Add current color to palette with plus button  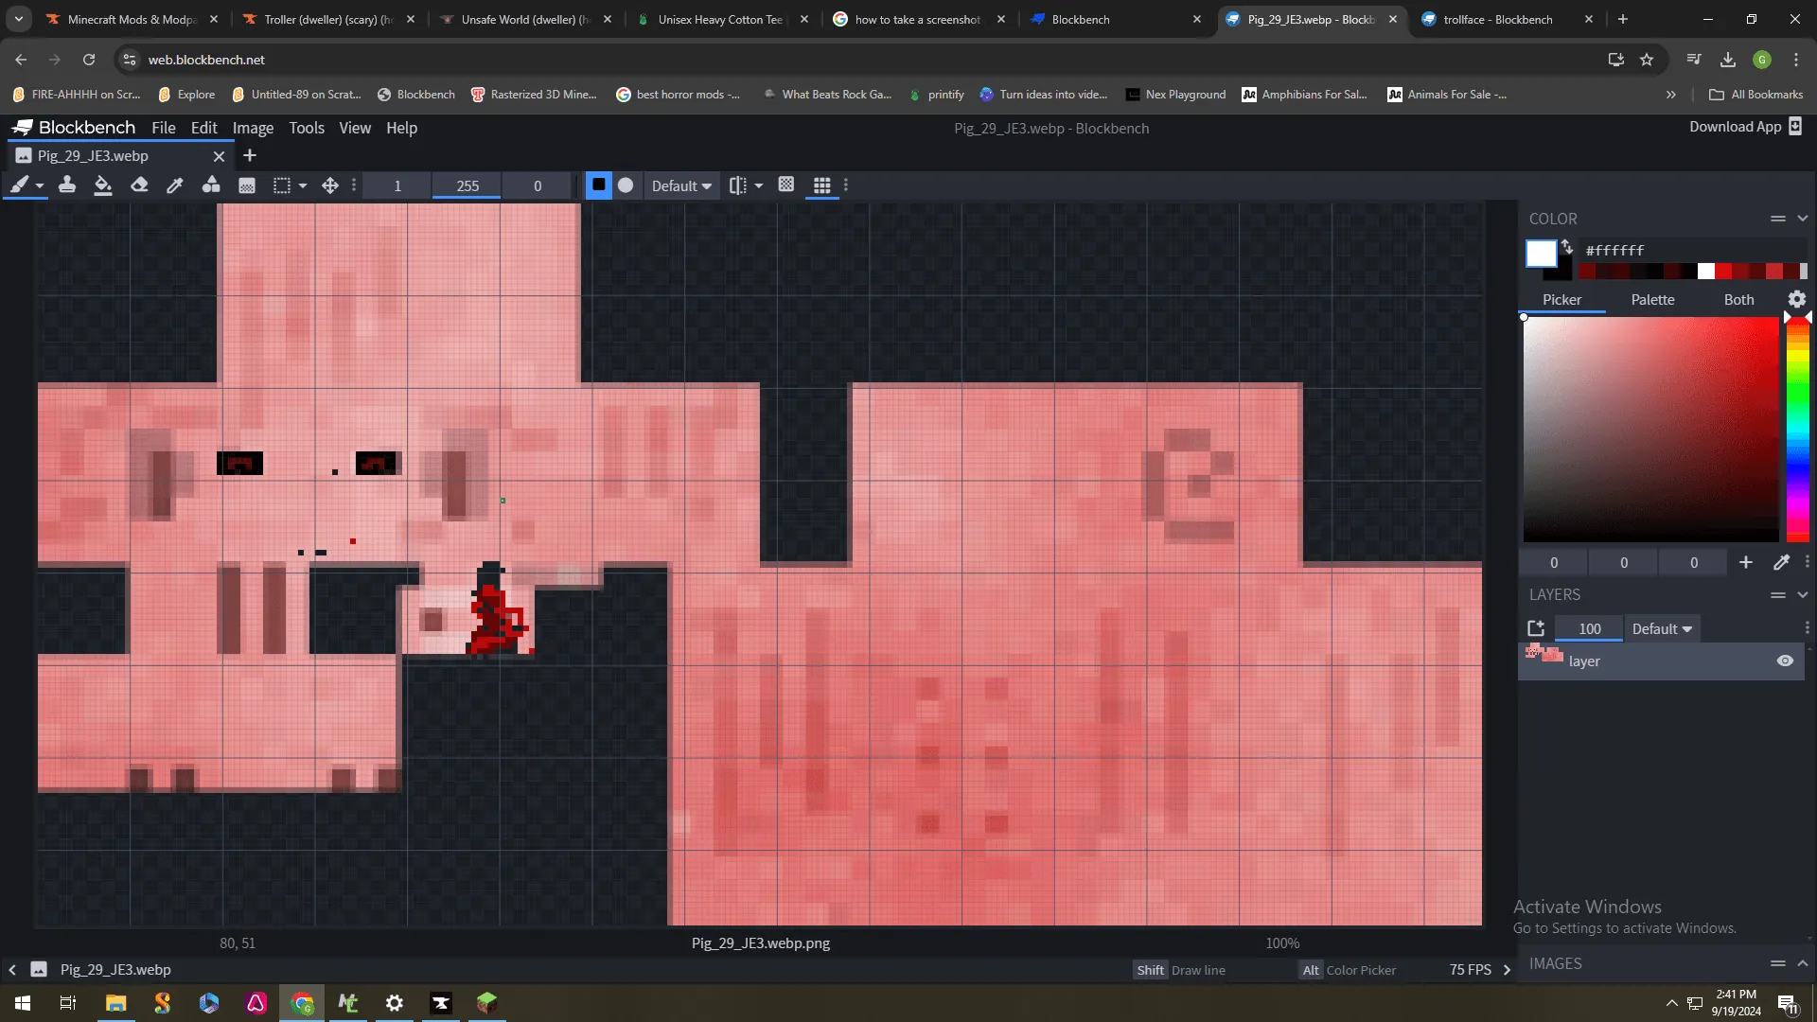(1744, 562)
